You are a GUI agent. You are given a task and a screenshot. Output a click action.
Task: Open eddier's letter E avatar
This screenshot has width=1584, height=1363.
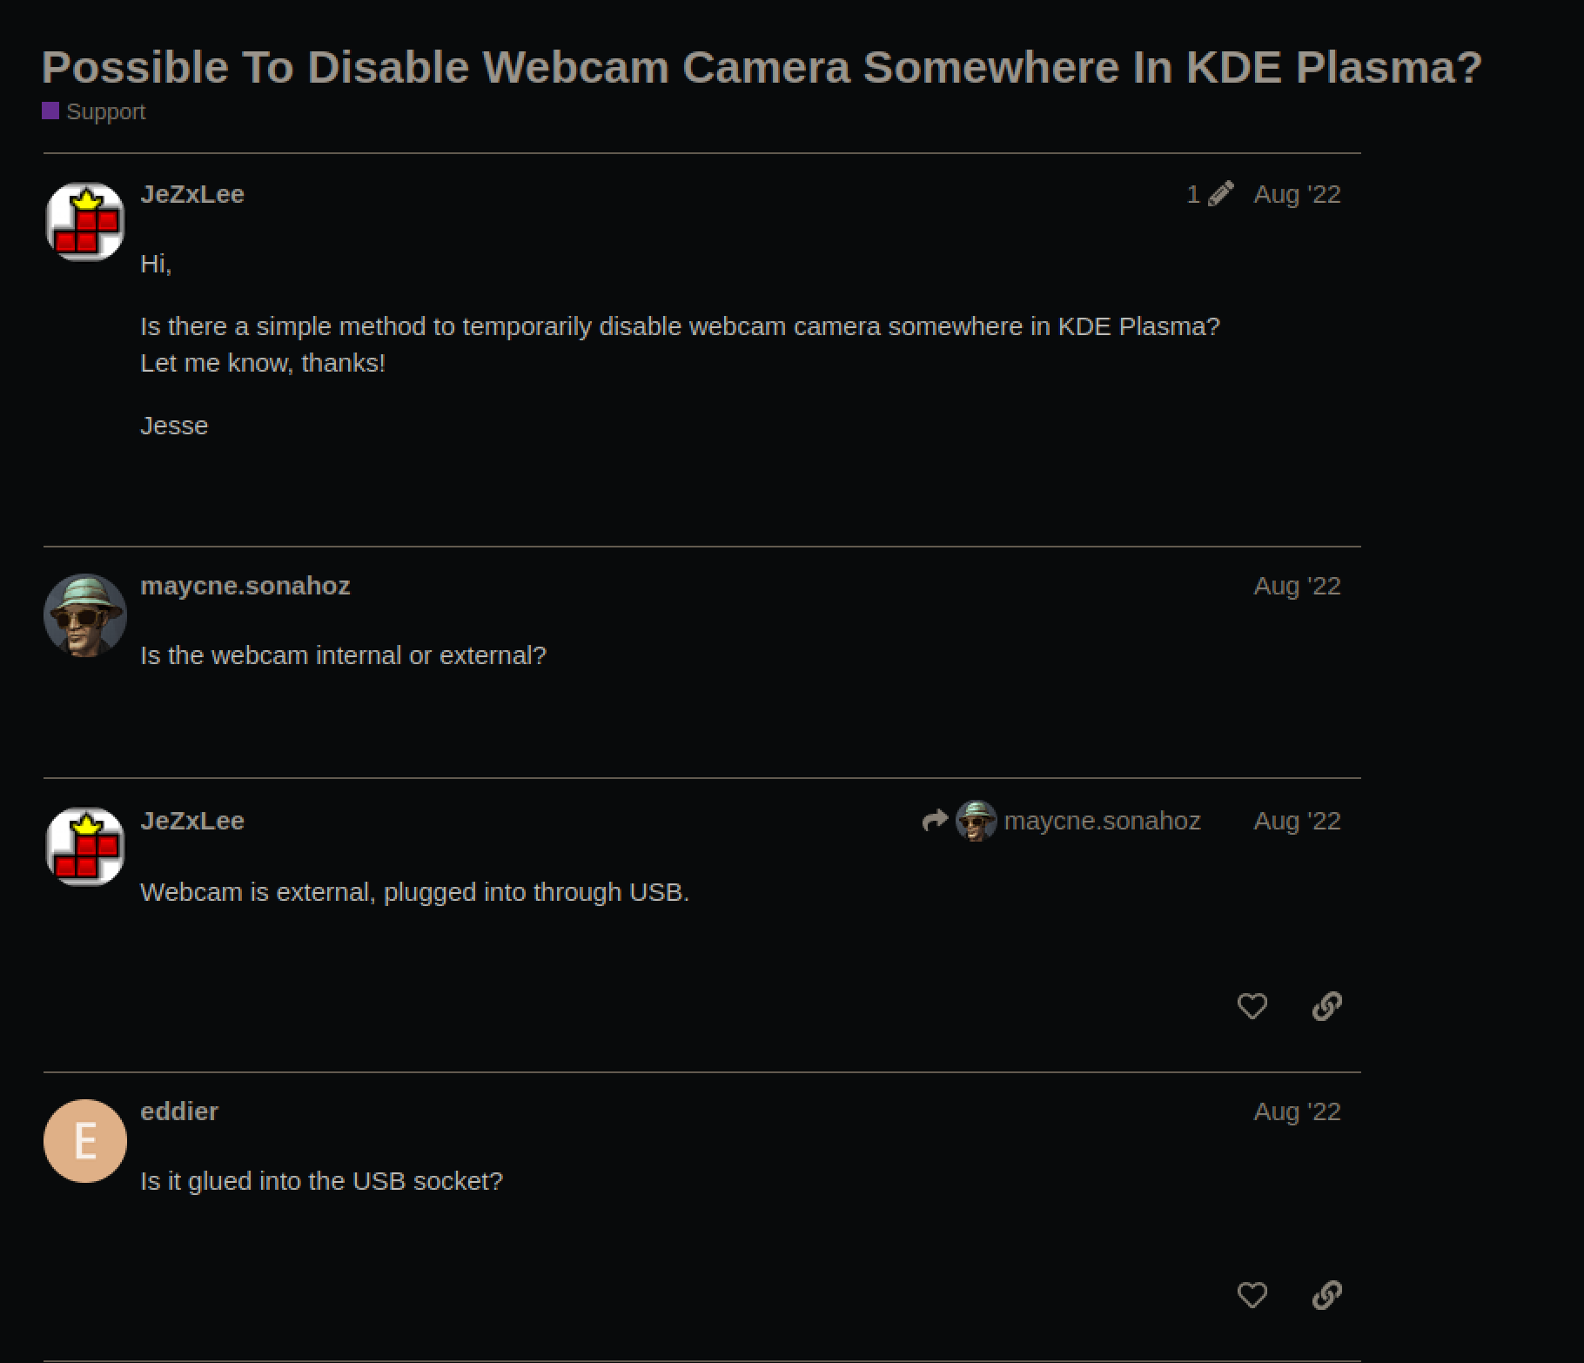tap(84, 1140)
